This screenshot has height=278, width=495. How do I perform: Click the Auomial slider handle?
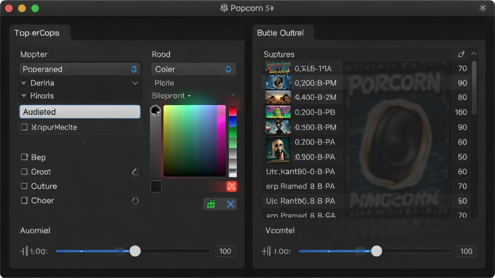click(x=135, y=251)
